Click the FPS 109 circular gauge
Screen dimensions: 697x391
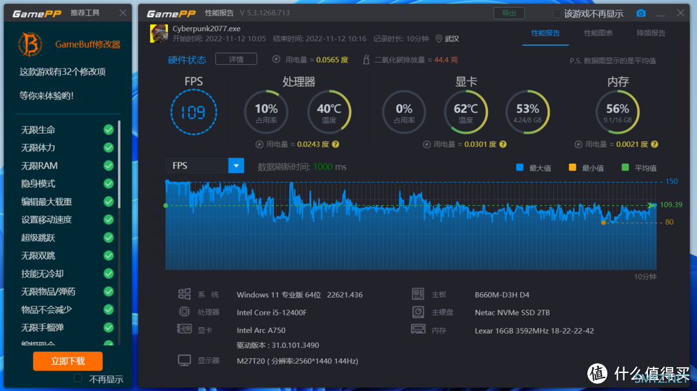click(194, 112)
